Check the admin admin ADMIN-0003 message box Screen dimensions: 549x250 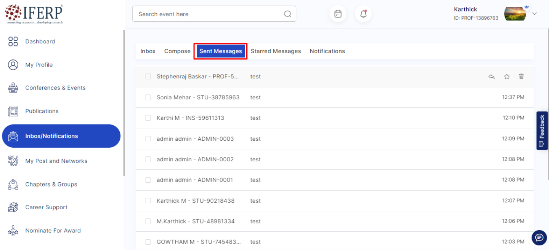point(148,139)
